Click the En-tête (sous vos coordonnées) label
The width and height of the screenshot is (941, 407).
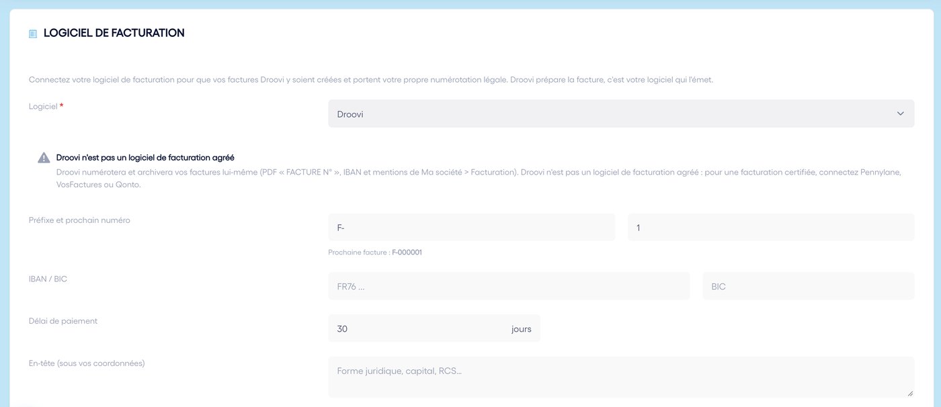(x=87, y=363)
